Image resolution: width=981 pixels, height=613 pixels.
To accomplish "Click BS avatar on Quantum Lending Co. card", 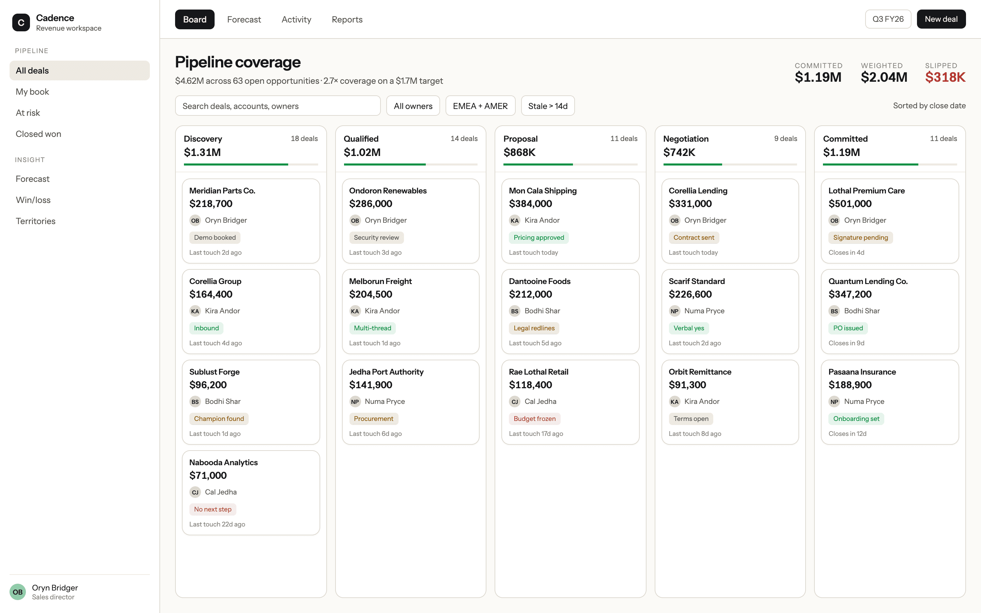I will pos(834,311).
